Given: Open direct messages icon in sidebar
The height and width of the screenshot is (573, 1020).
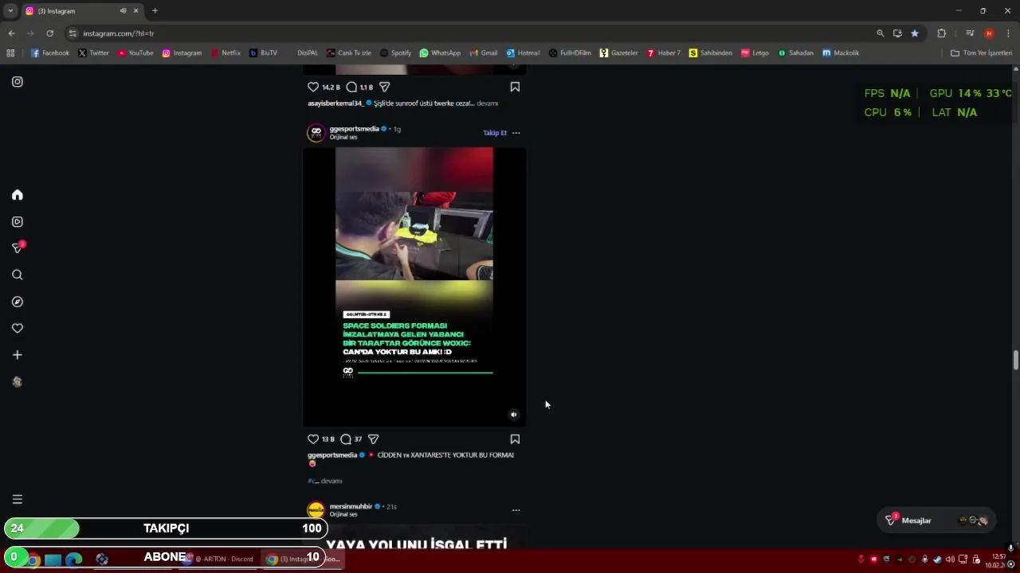Looking at the screenshot, I should click(x=18, y=248).
